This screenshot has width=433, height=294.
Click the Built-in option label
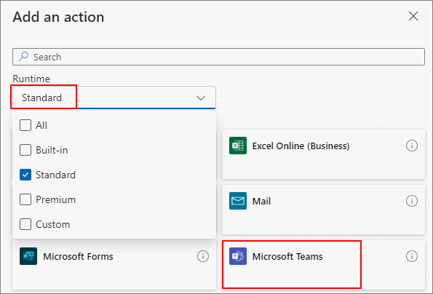(52, 150)
